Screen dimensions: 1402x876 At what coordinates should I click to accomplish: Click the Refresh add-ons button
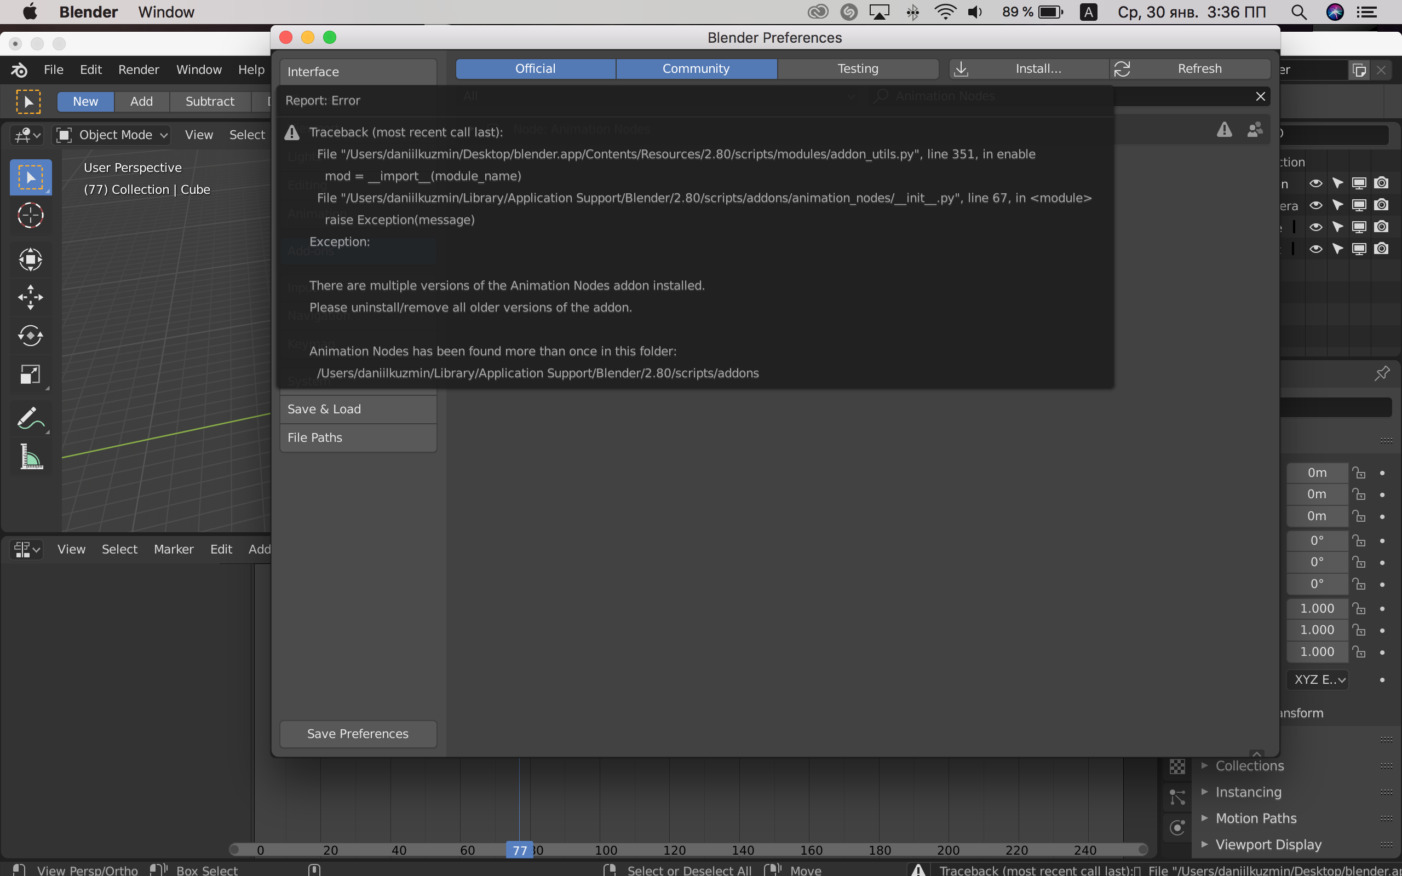tap(1191, 68)
